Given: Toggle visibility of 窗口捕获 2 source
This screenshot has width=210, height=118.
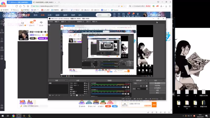Looking at the screenshot, I should click(x=85, y=92).
